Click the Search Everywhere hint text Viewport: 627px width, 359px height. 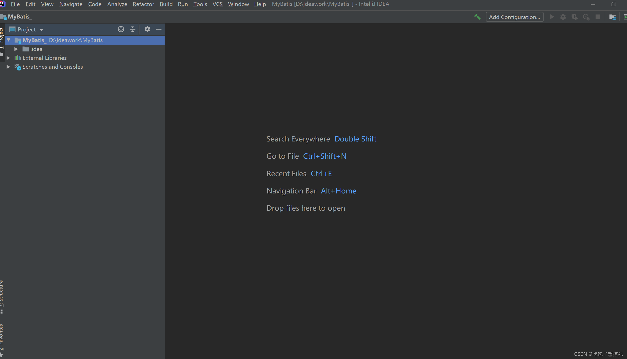pos(298,139)
